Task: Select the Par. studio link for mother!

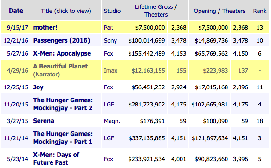Action: (x=109, y=28)
